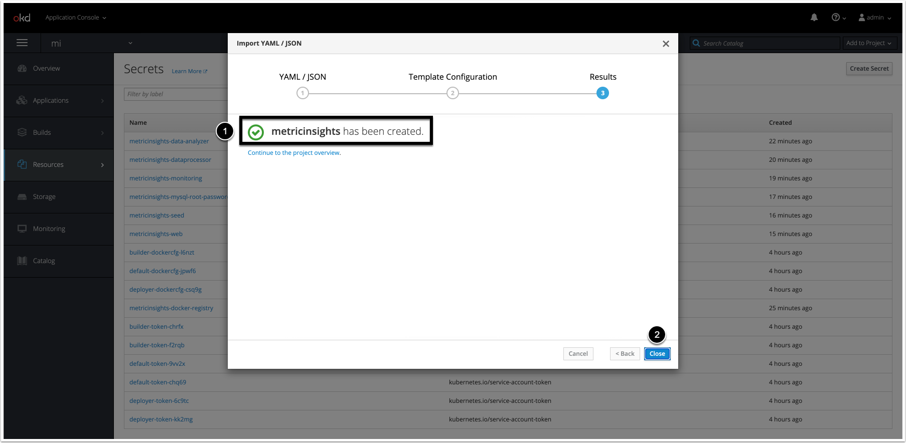Open the metricinsights-web secret
Screen dimensions: 906x443
pos(156,234)
